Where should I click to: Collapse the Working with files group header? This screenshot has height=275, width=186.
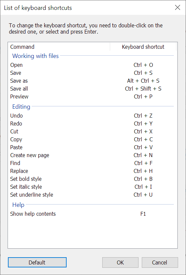tap(35, 56)
